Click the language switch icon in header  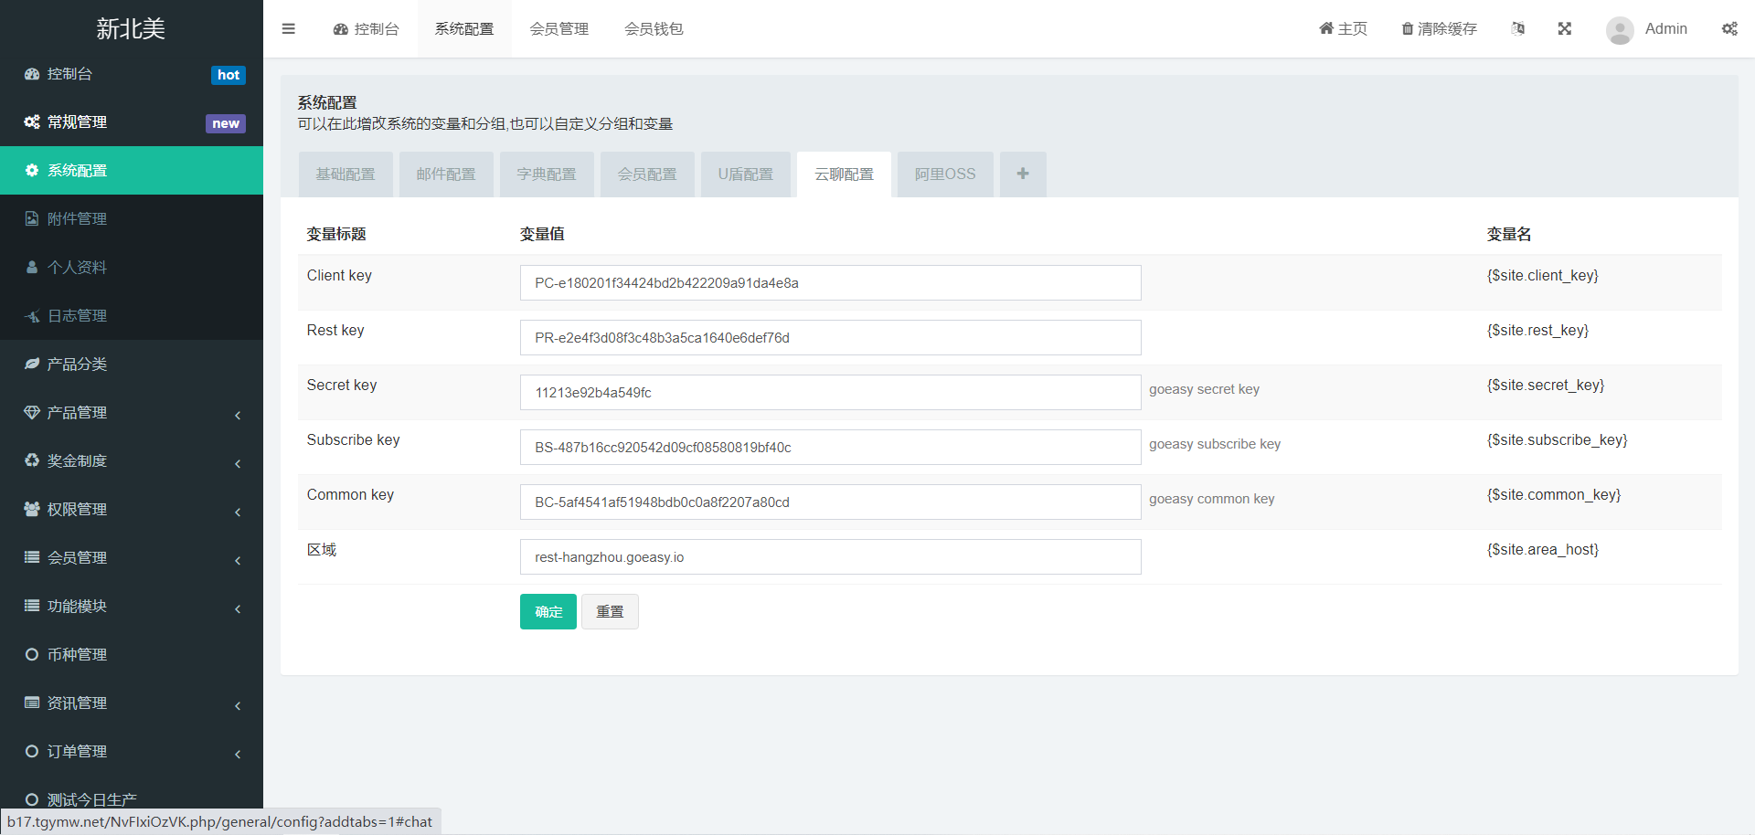point(1518,29)
